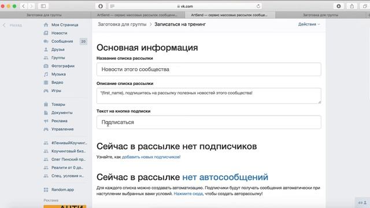This screenshot has width=370, height=208.
Task: Switch to the first 'Заготовка для группы' tab
Action: 44,15
